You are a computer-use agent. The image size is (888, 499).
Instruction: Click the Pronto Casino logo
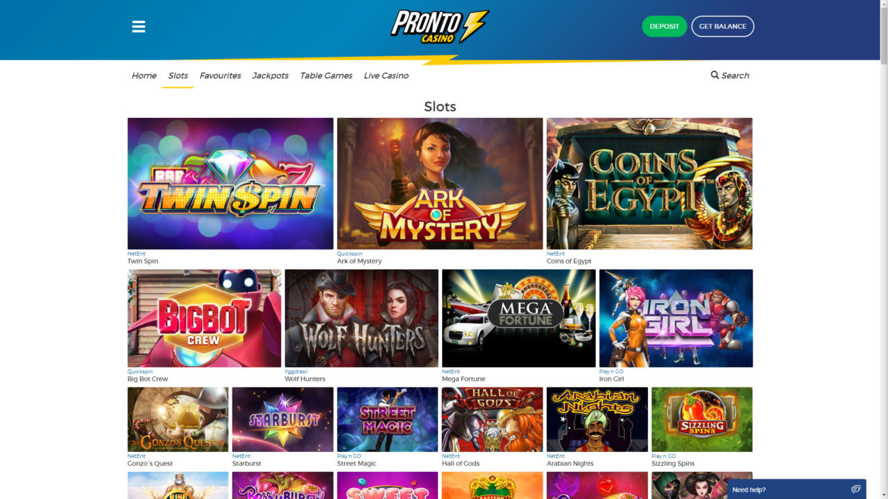coord(440,27)
